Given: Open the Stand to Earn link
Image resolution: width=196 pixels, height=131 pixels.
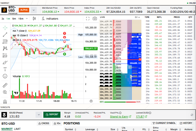Looking at the screenshot, I should click(x=121, y=117).
